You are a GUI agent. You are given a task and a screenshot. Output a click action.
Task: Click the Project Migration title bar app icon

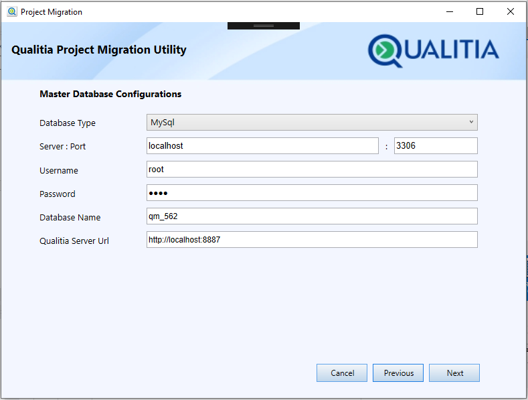pyautogui.click(x=11, y=11)
